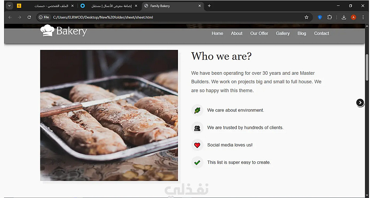Click the red heart social media icon

tap(197, 145)
